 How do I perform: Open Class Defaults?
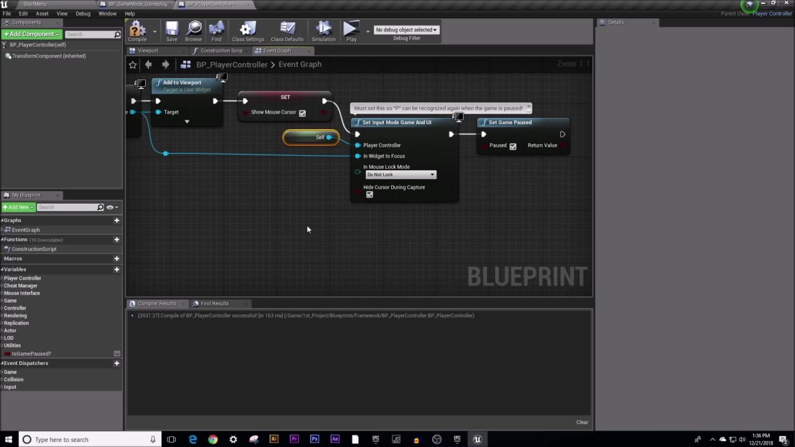click(x=287, y=31)
